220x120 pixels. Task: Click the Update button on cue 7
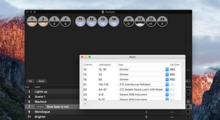(40, 107)
